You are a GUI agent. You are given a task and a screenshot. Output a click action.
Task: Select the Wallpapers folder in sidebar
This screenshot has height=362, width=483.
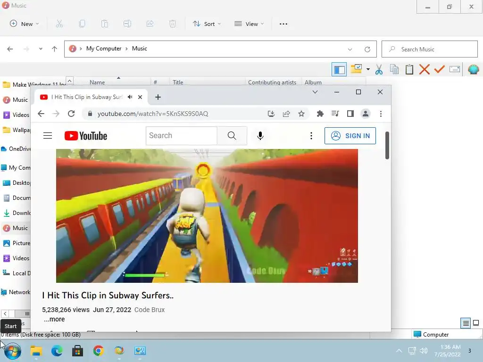pos(16,130)
